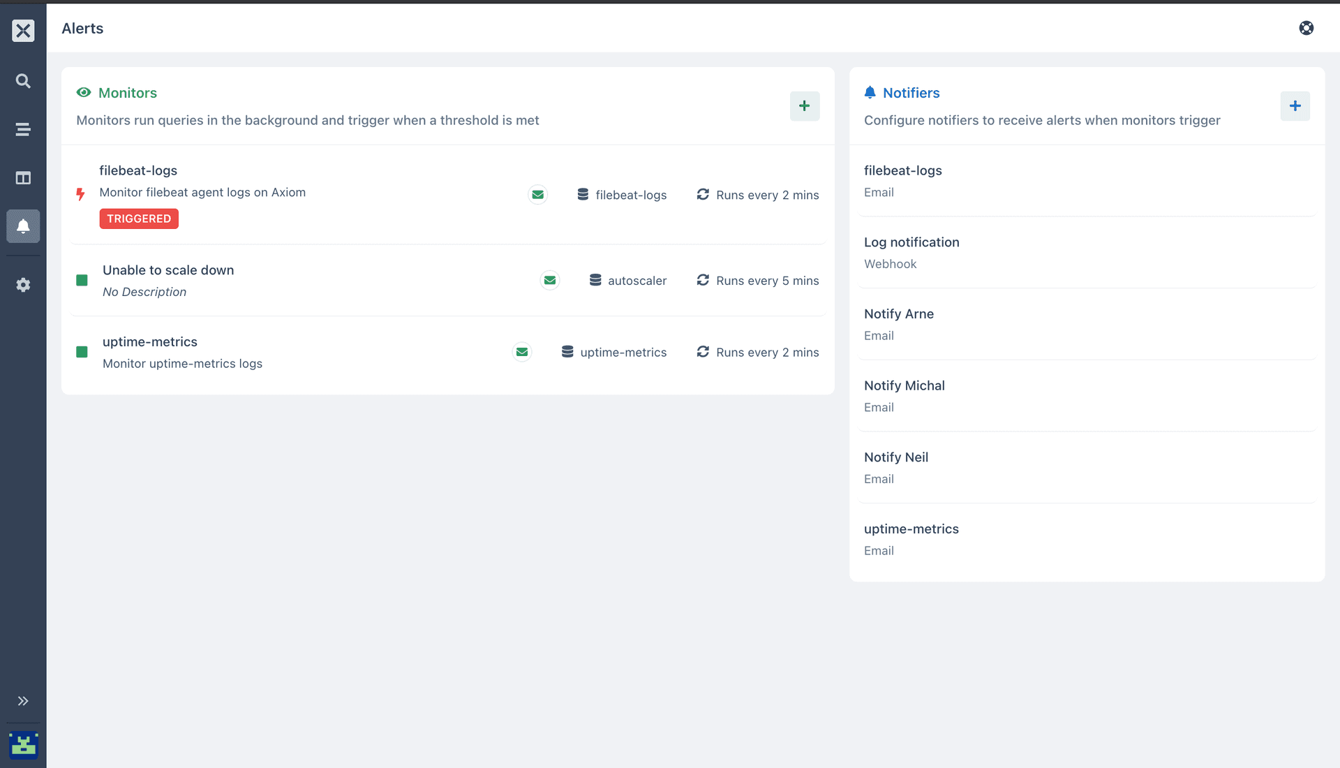
Task: Open settings gear icon in sidebar
Action: point(23,285)
